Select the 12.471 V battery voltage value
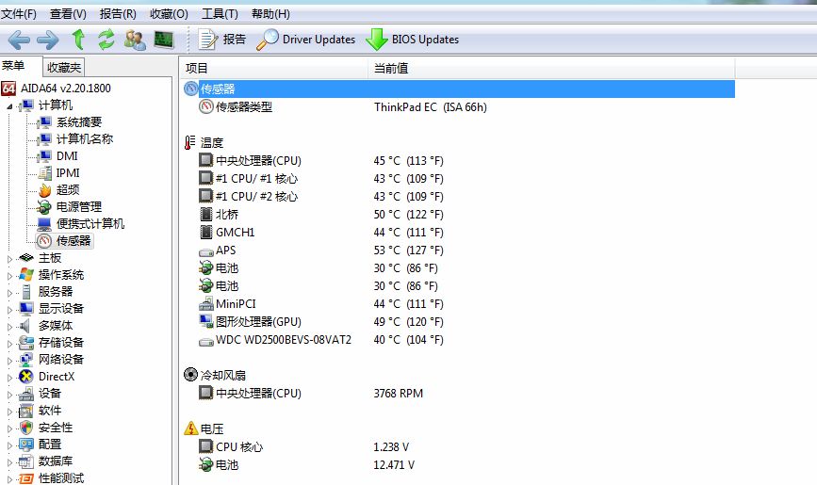 coord(394,464)
